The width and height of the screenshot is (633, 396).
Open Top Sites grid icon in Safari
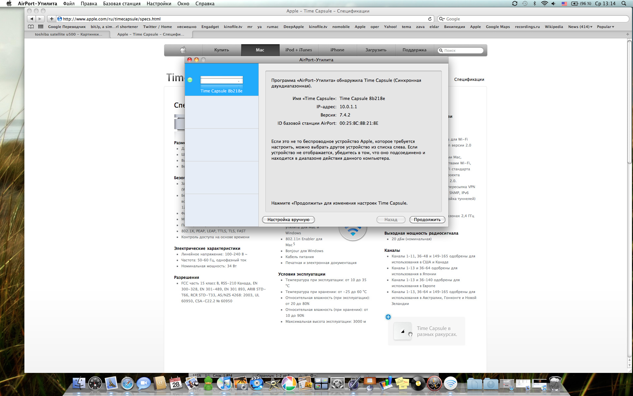(41, 27)
